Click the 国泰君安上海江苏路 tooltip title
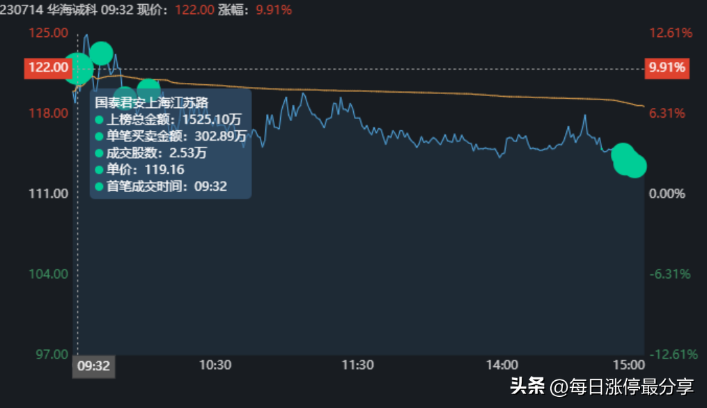The height and width of the screenshot is (408, 707). [x=152, y=103]
